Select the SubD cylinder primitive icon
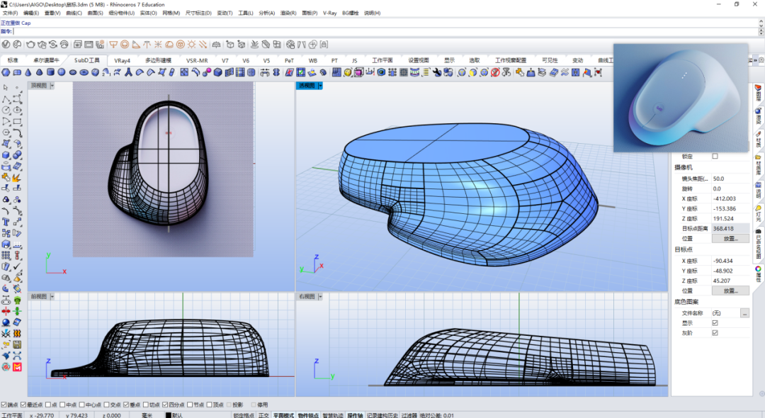Screen dimensions: 765x418 50,72
